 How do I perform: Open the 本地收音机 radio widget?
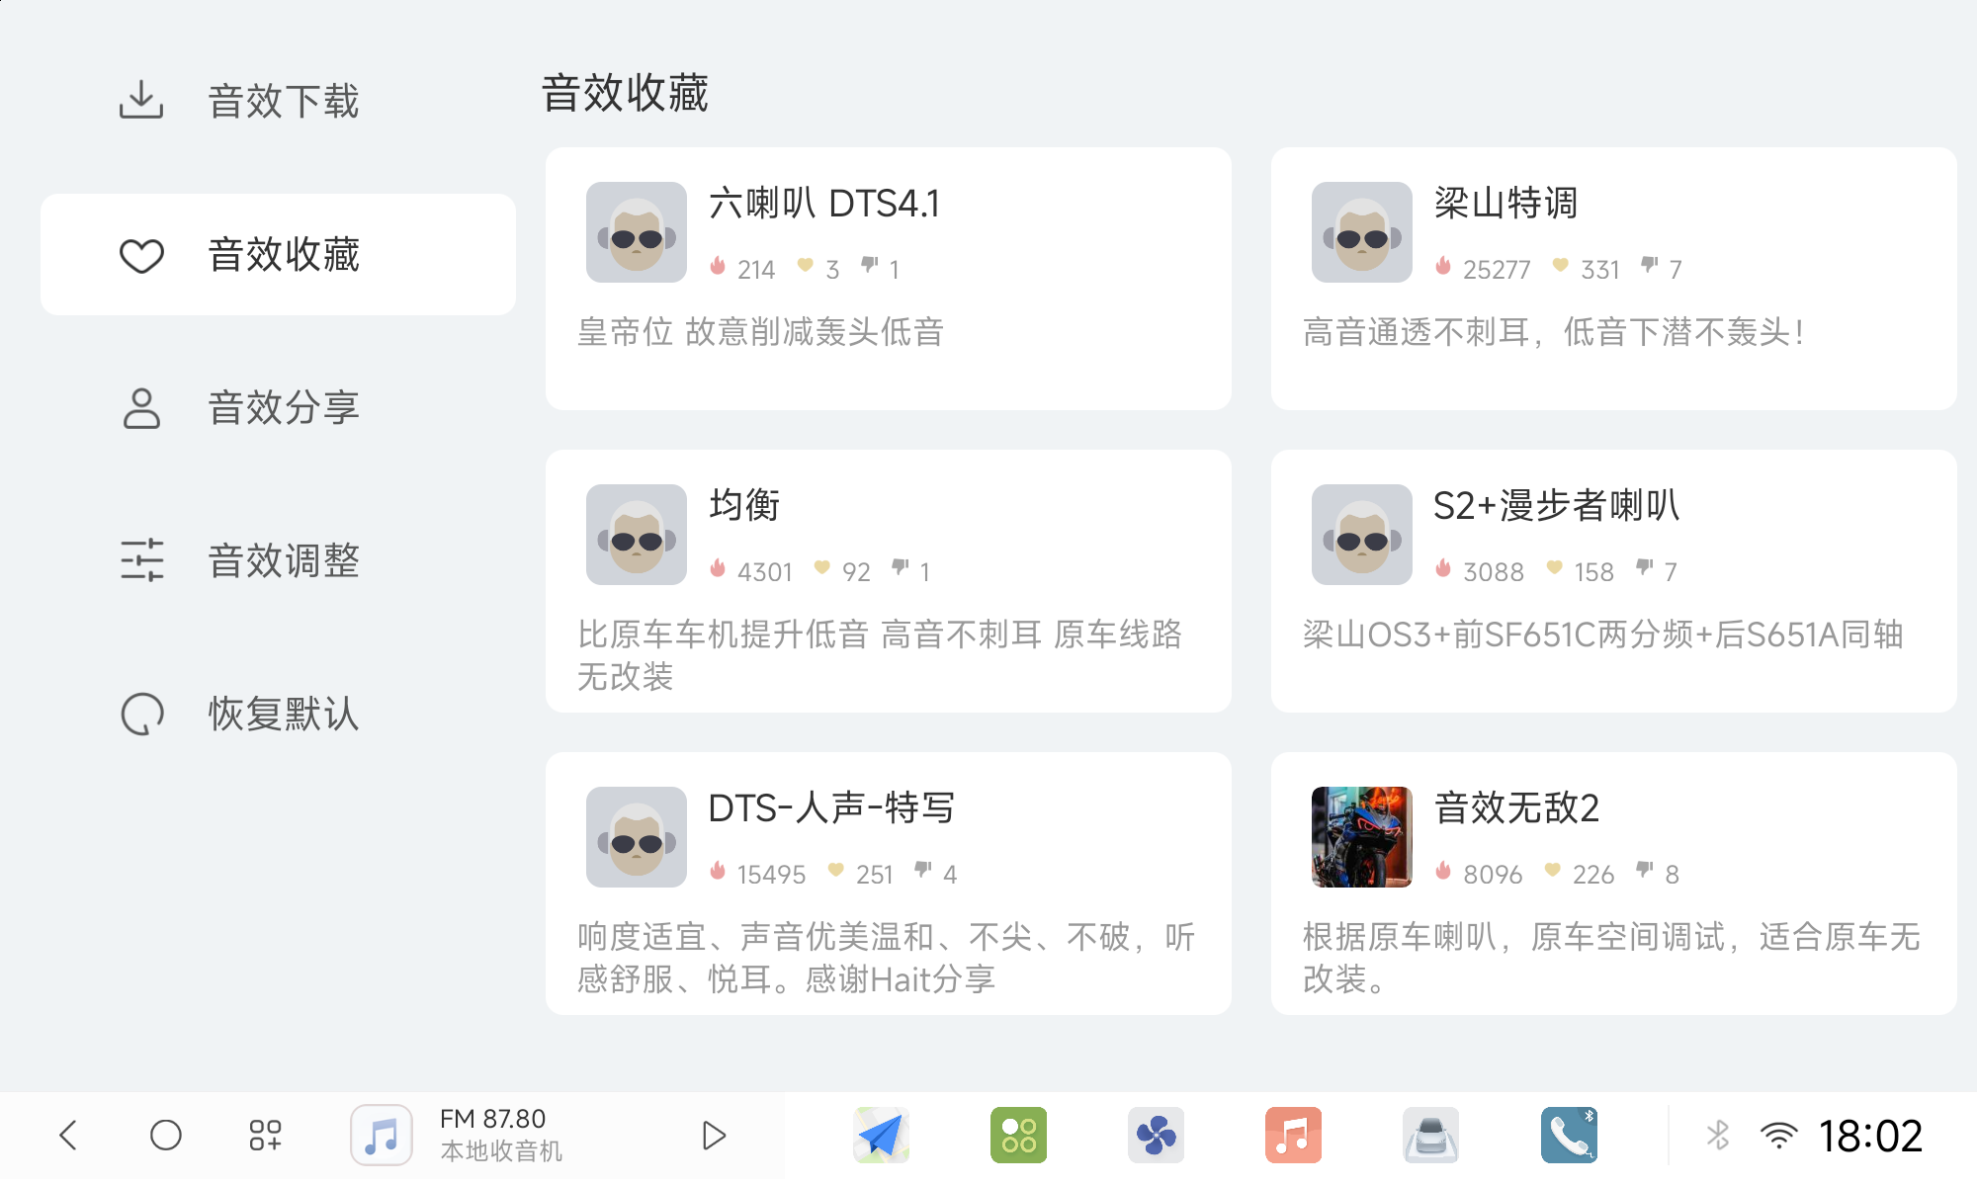point(504,1135)
